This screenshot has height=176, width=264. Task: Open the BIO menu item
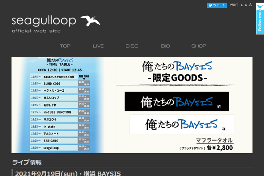(x=165, y=46)
